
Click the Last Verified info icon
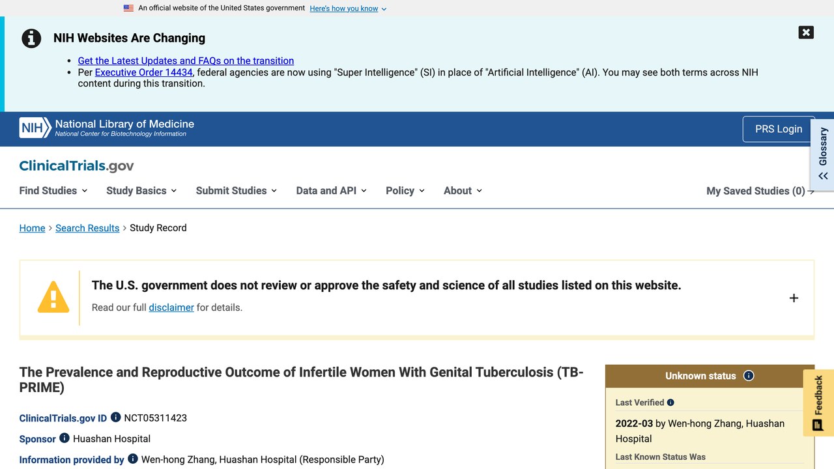(670, 403)
